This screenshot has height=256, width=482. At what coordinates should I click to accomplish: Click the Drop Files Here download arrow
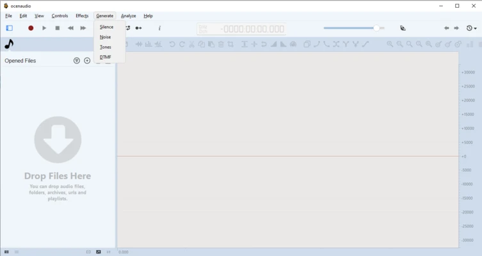58,140
